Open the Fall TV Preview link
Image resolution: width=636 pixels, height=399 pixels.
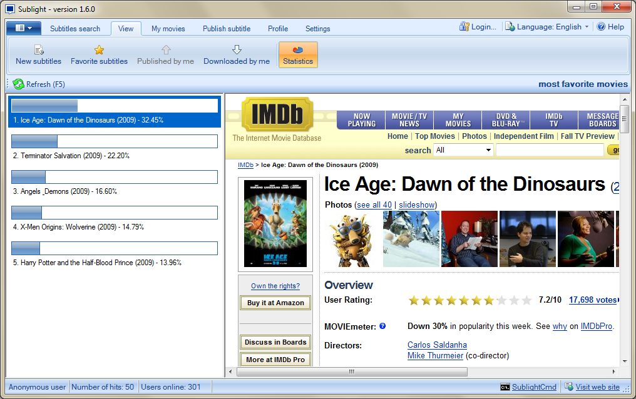(x=588, y=136)
